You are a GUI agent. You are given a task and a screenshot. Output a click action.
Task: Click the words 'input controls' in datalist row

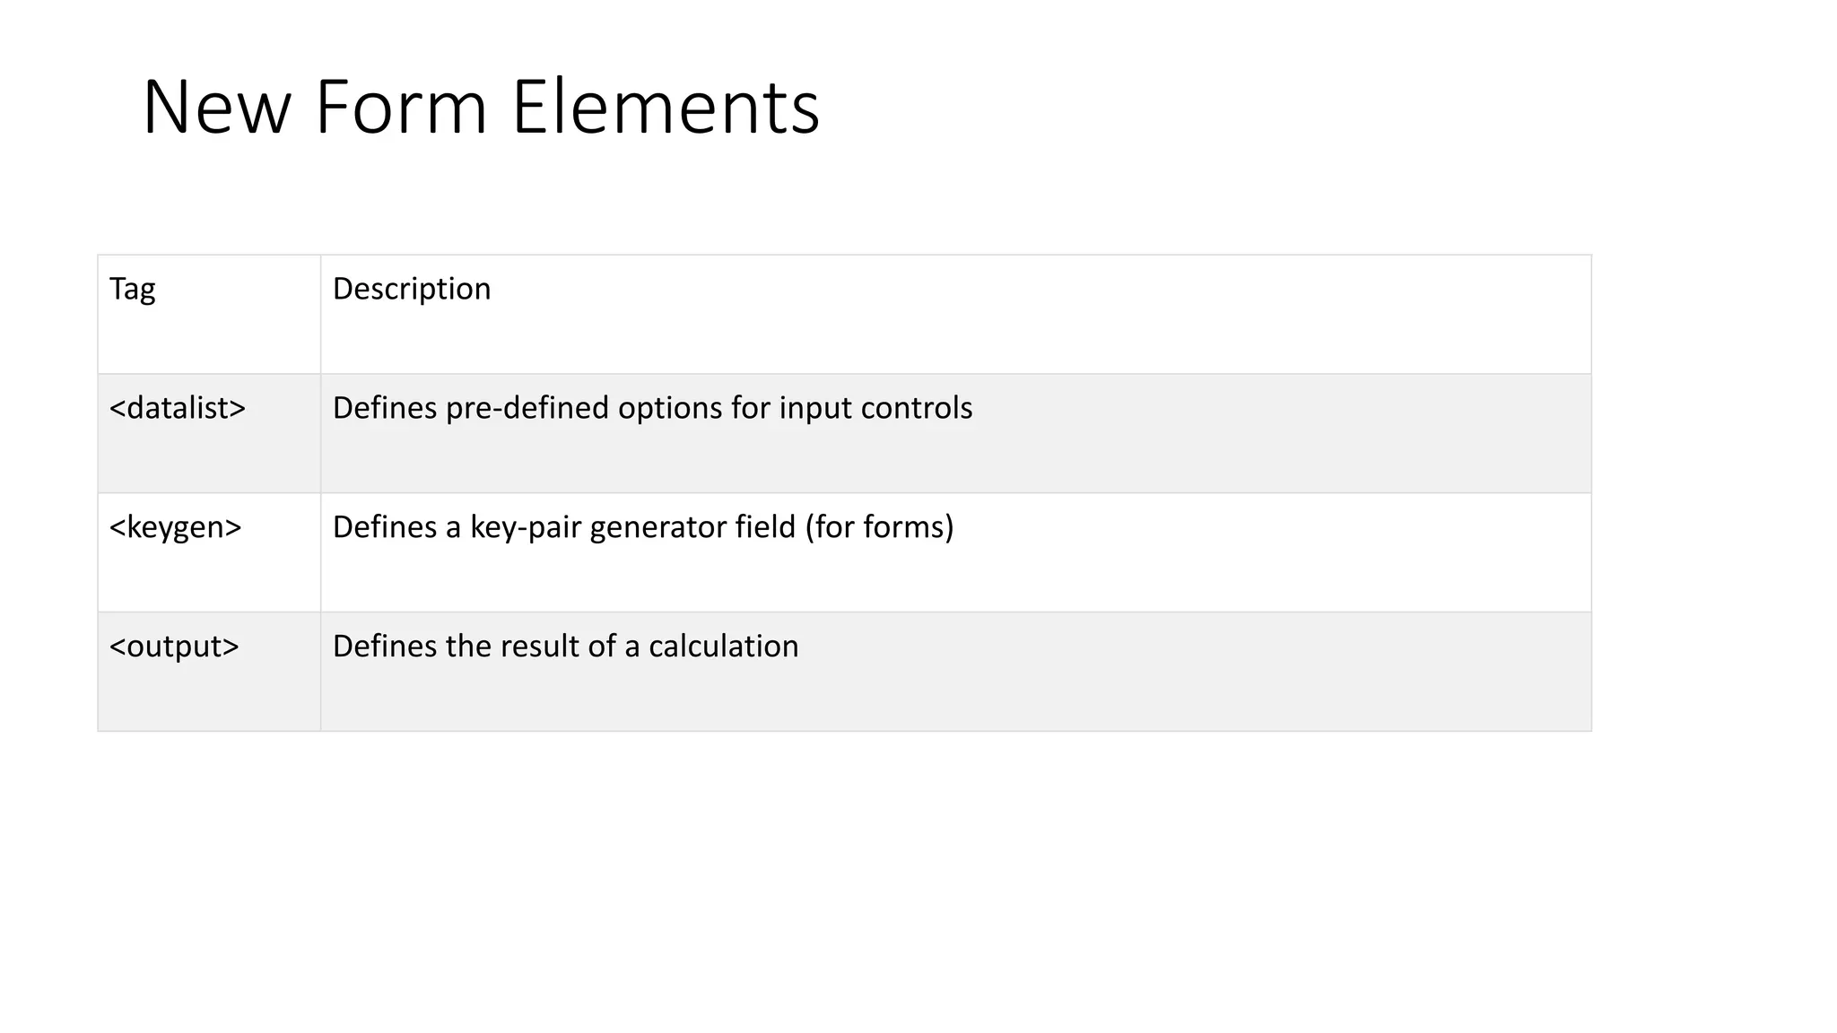pos(875,408)
